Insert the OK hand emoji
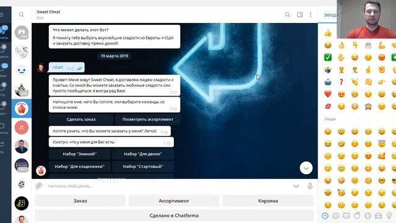396x223 pixels. click(x=341, y=45)
